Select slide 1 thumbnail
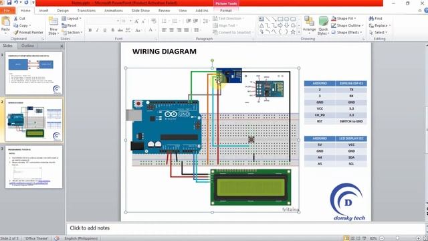The width and height of the screenshot is (428, 241). tap(33, 73)
